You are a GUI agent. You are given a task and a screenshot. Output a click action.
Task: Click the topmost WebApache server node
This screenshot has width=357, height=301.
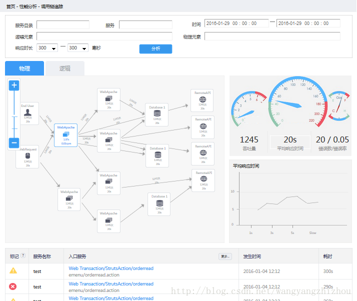pyautogui.click(x=108, y=99)
